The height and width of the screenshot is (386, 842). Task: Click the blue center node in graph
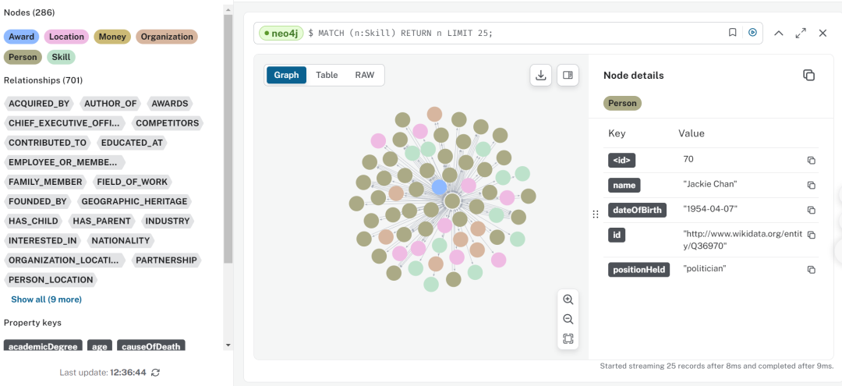click(x=440, y=187)
